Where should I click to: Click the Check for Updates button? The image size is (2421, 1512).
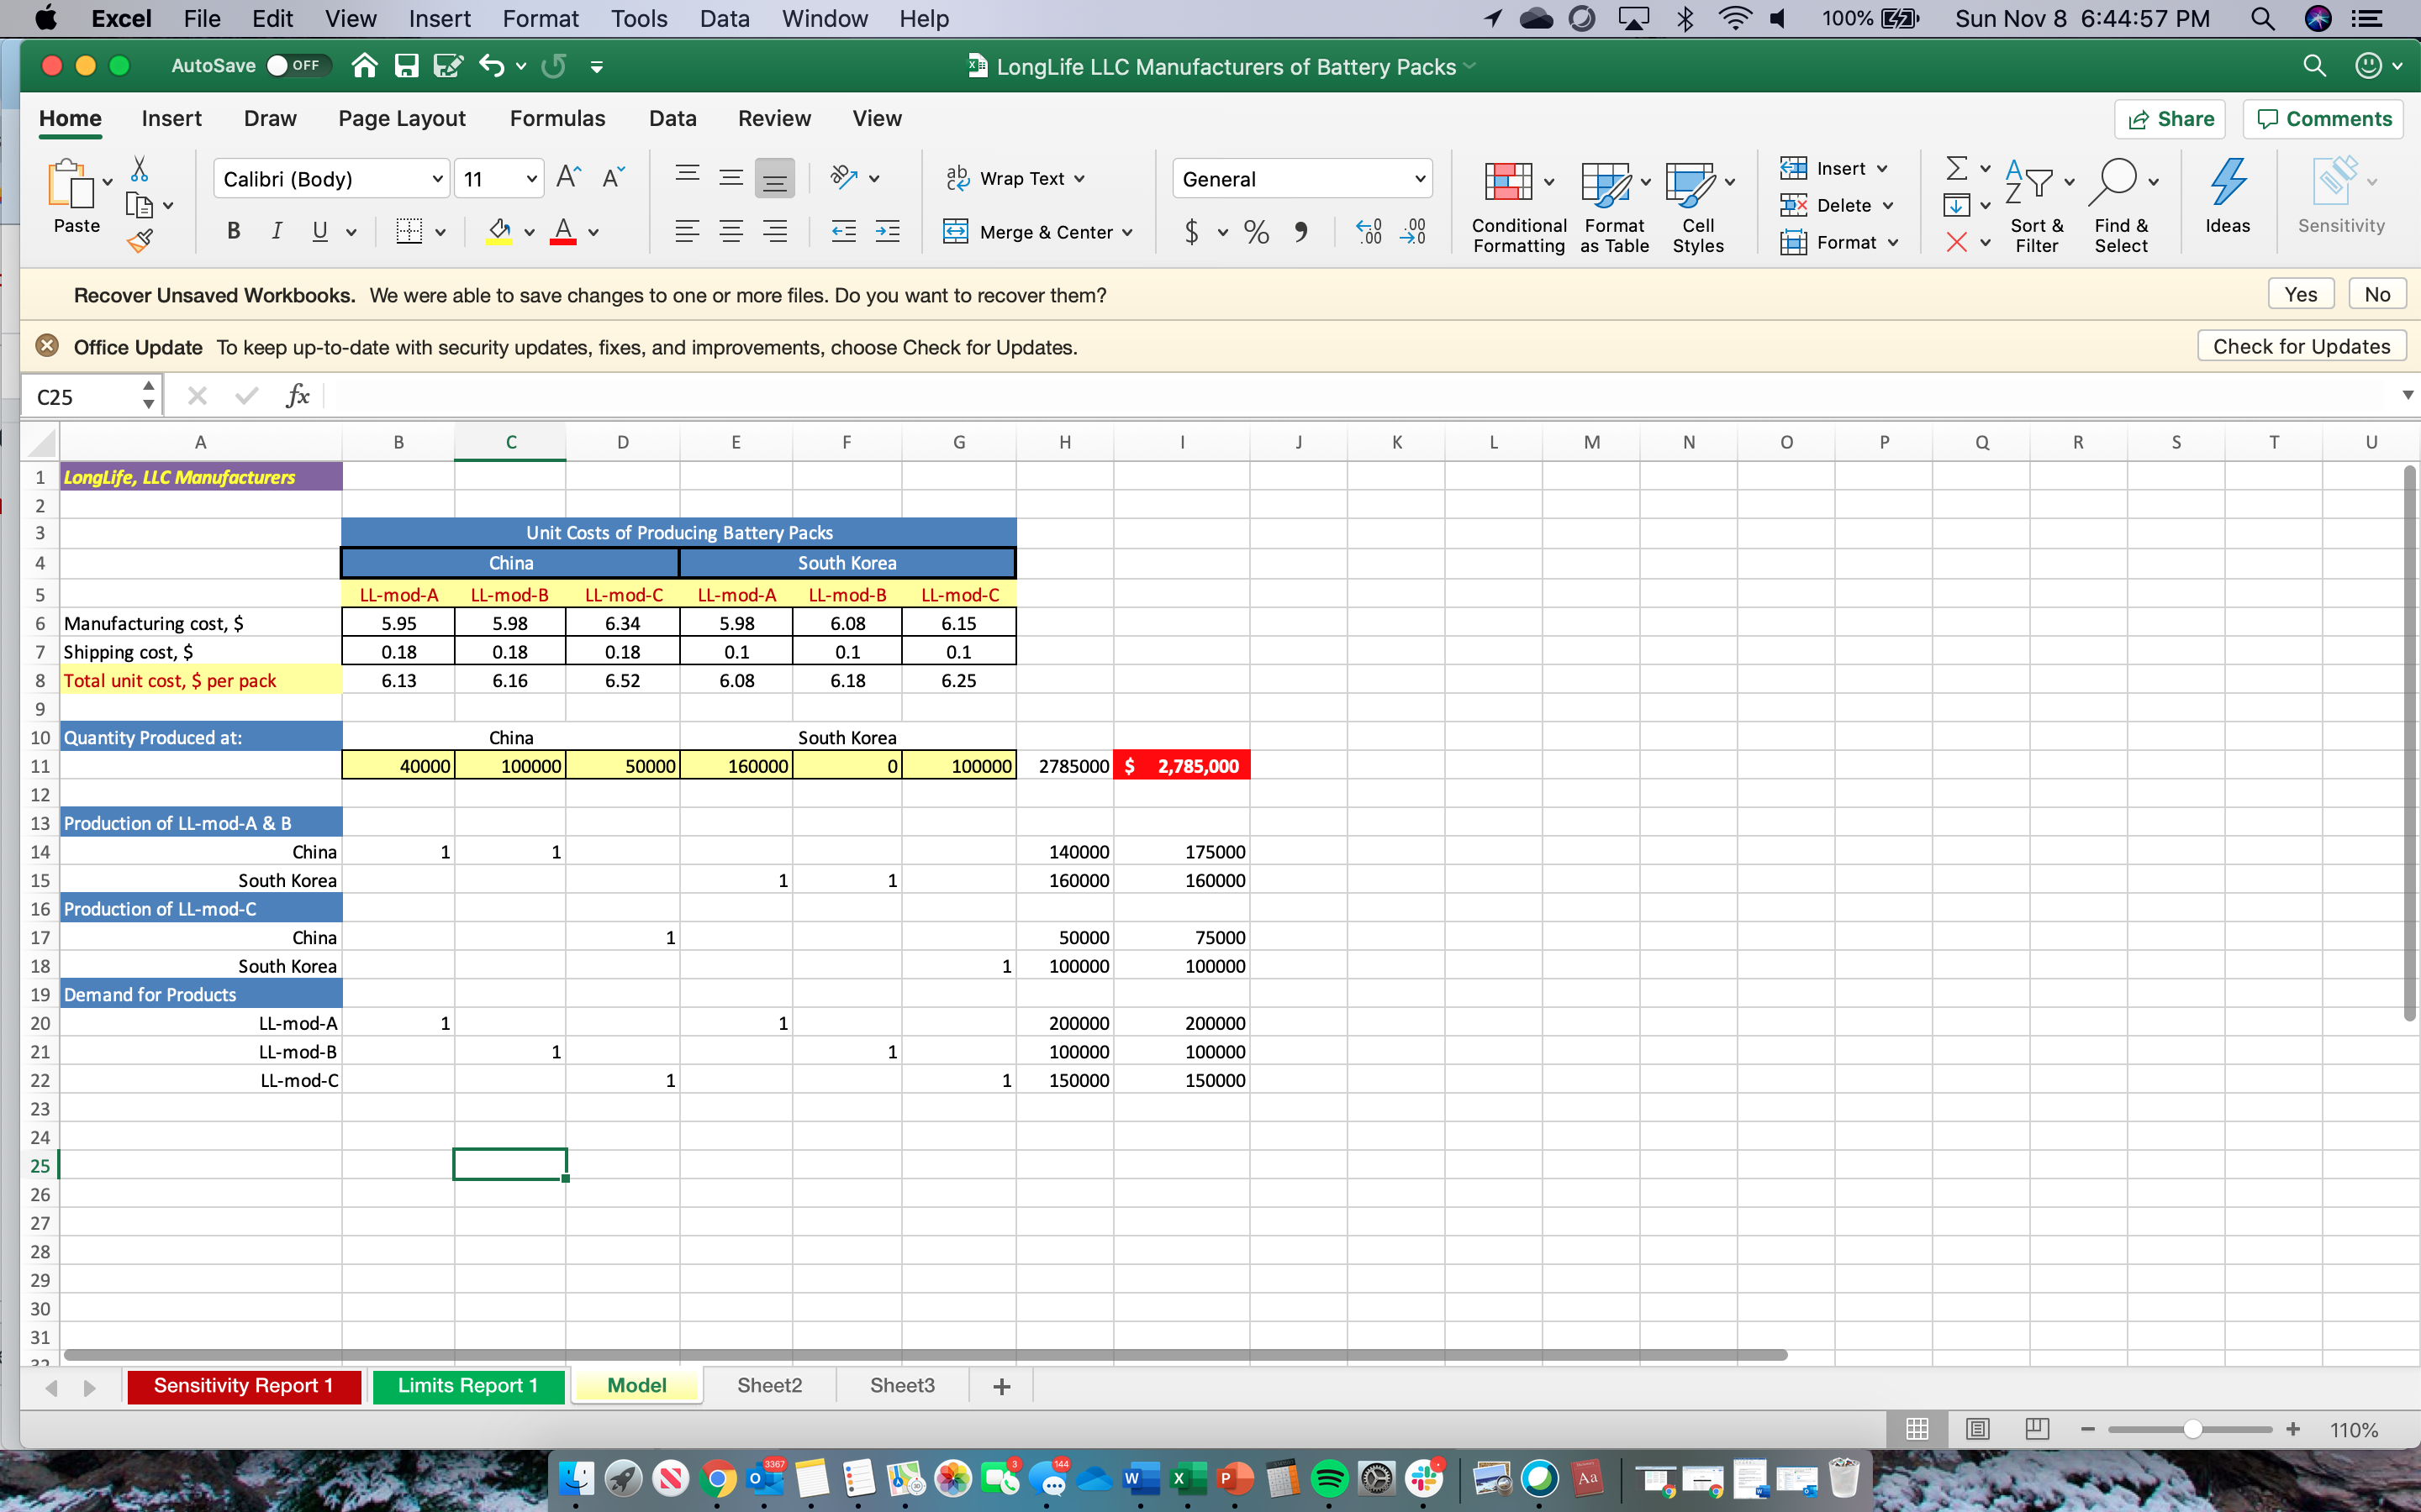(x=2301, y=346)
